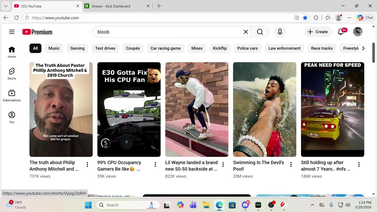Open 'Swimming In The Devil's Pool!' title

coord(259,165)
